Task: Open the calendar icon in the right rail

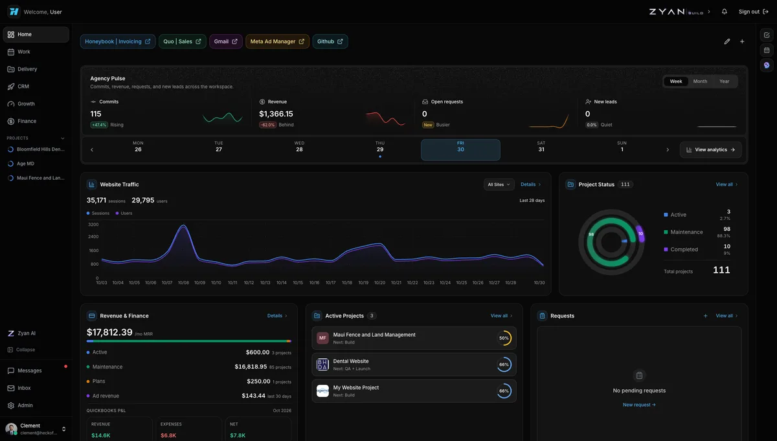Action: [767, 50]
